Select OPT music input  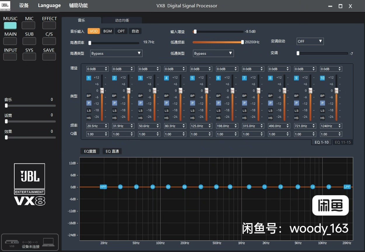click(x=121, y=31)
